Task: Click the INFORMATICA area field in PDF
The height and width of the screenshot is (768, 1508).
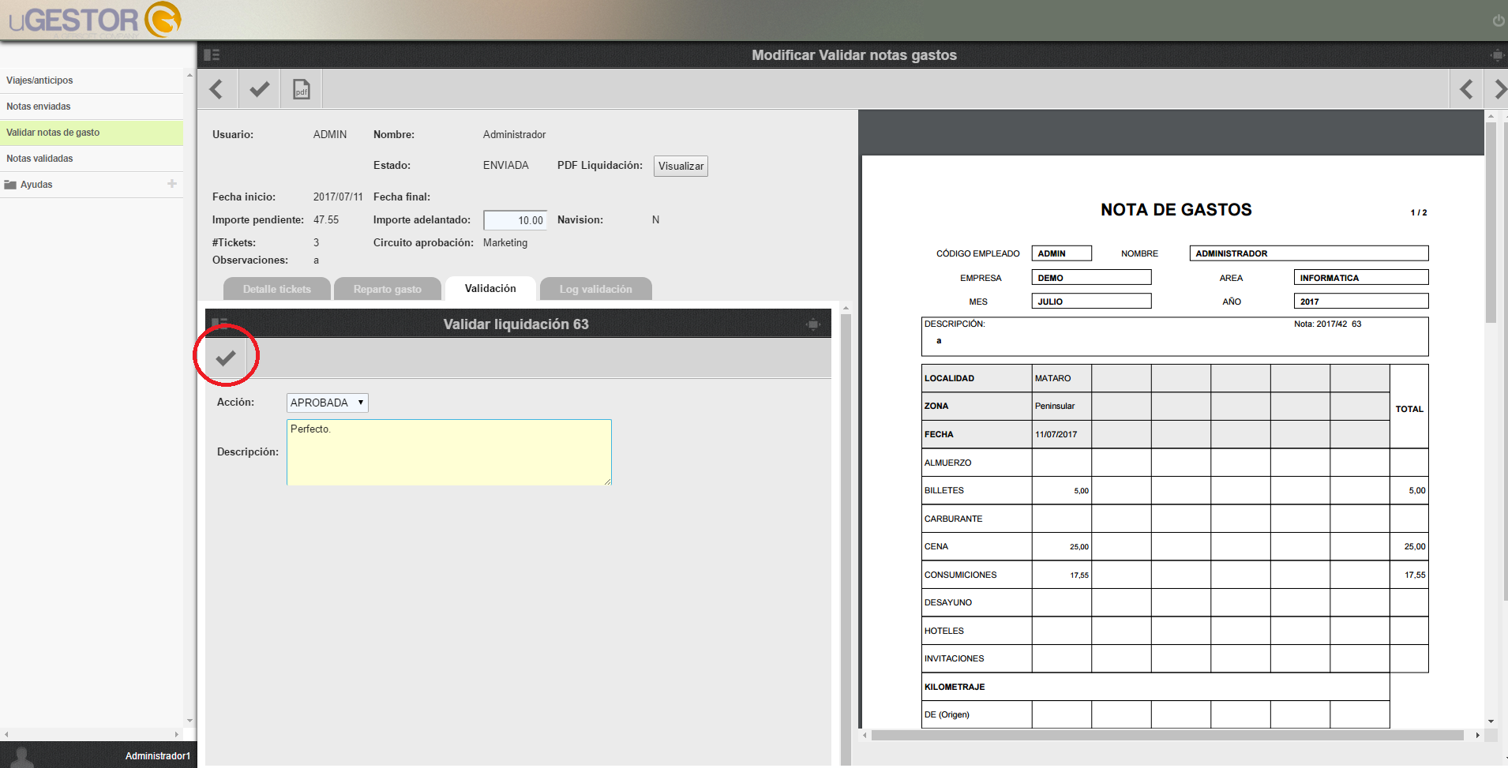Action: click(1361, 278)
